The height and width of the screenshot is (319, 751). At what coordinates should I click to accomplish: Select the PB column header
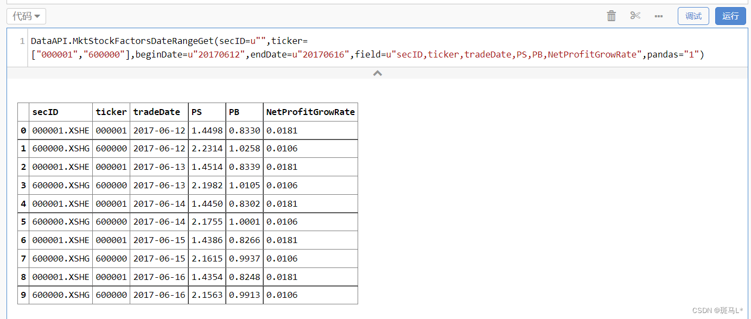245,112
